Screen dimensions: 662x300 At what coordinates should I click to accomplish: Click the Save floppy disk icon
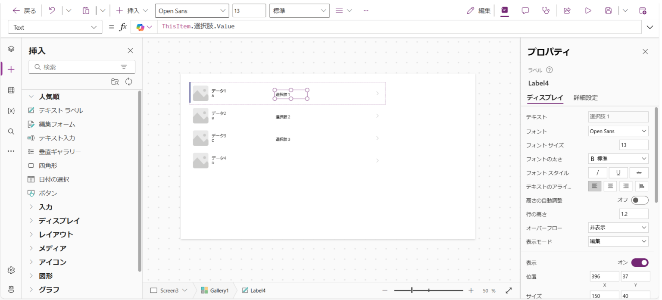coord(608,11)
